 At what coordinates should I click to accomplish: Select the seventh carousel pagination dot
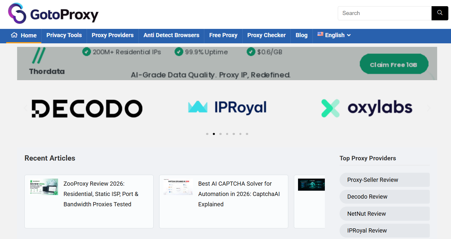click(247, 134)
